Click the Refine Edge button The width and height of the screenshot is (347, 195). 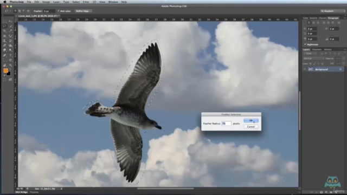point(83,11)
